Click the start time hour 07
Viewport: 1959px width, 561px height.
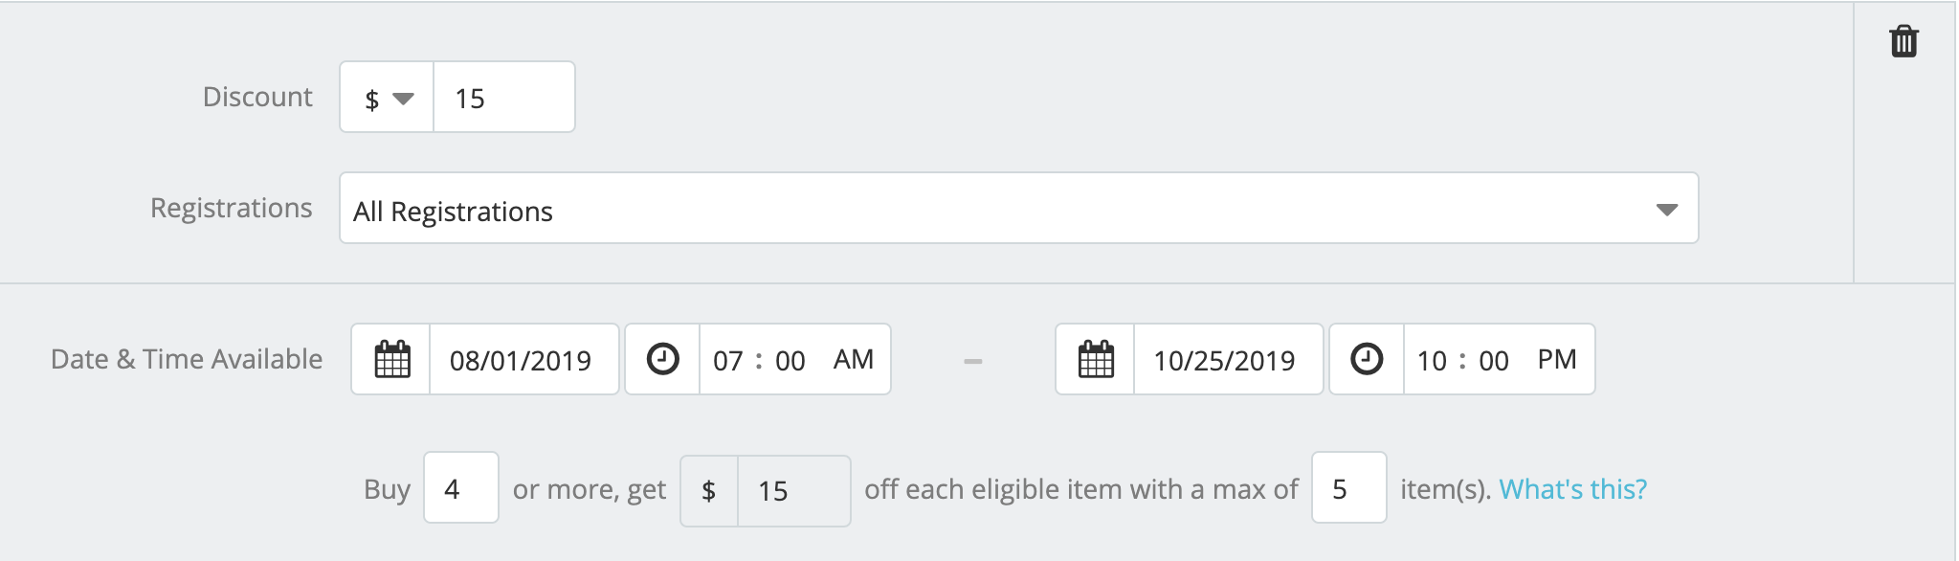point(728,361)
